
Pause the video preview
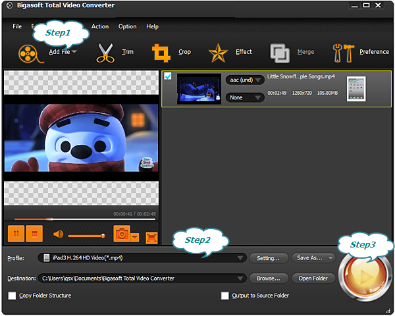coord(16,234)
